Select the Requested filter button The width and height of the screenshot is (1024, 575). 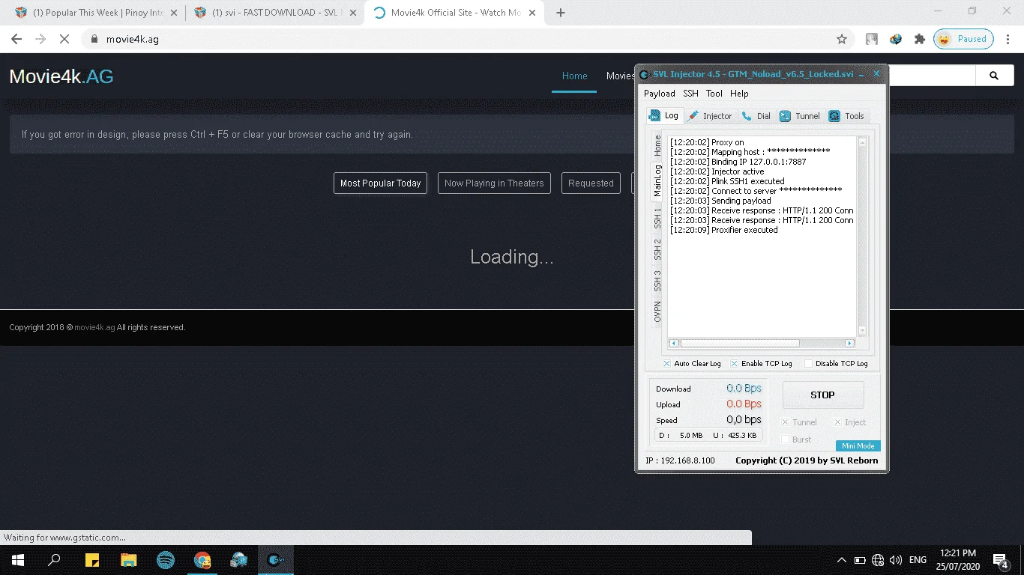[591, 183]
